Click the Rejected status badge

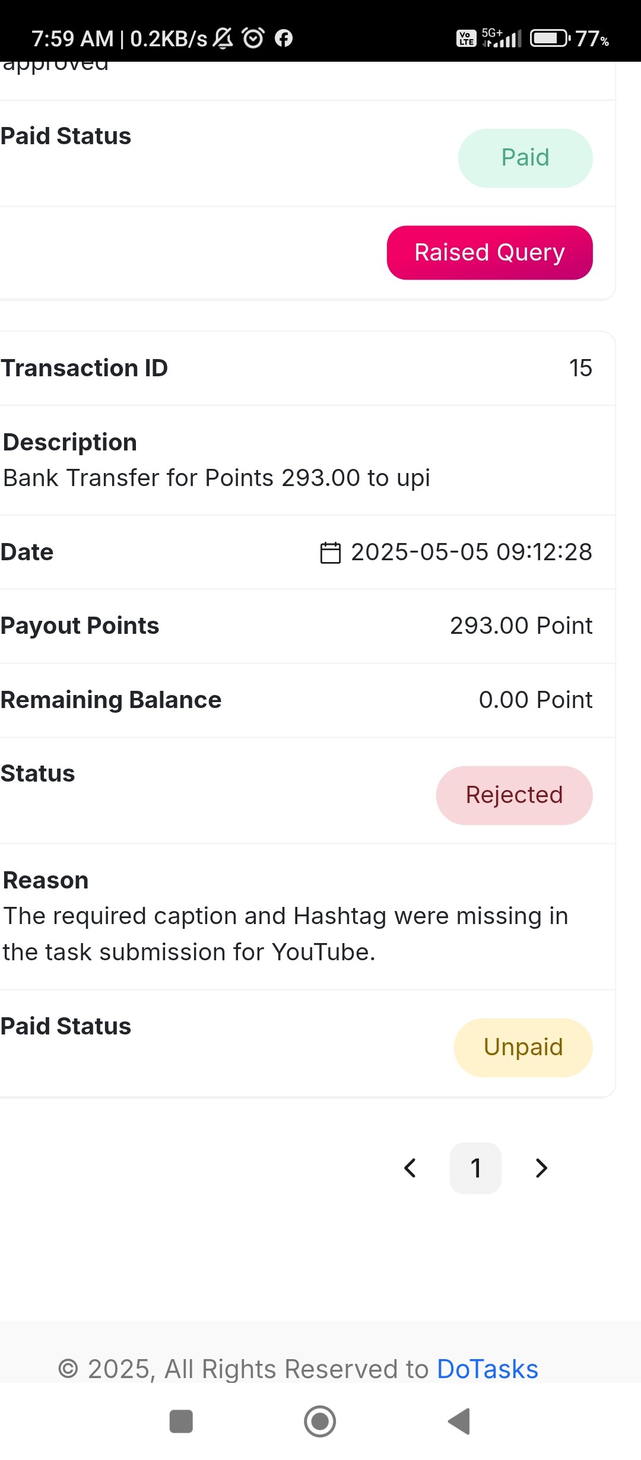coord(514,795)
